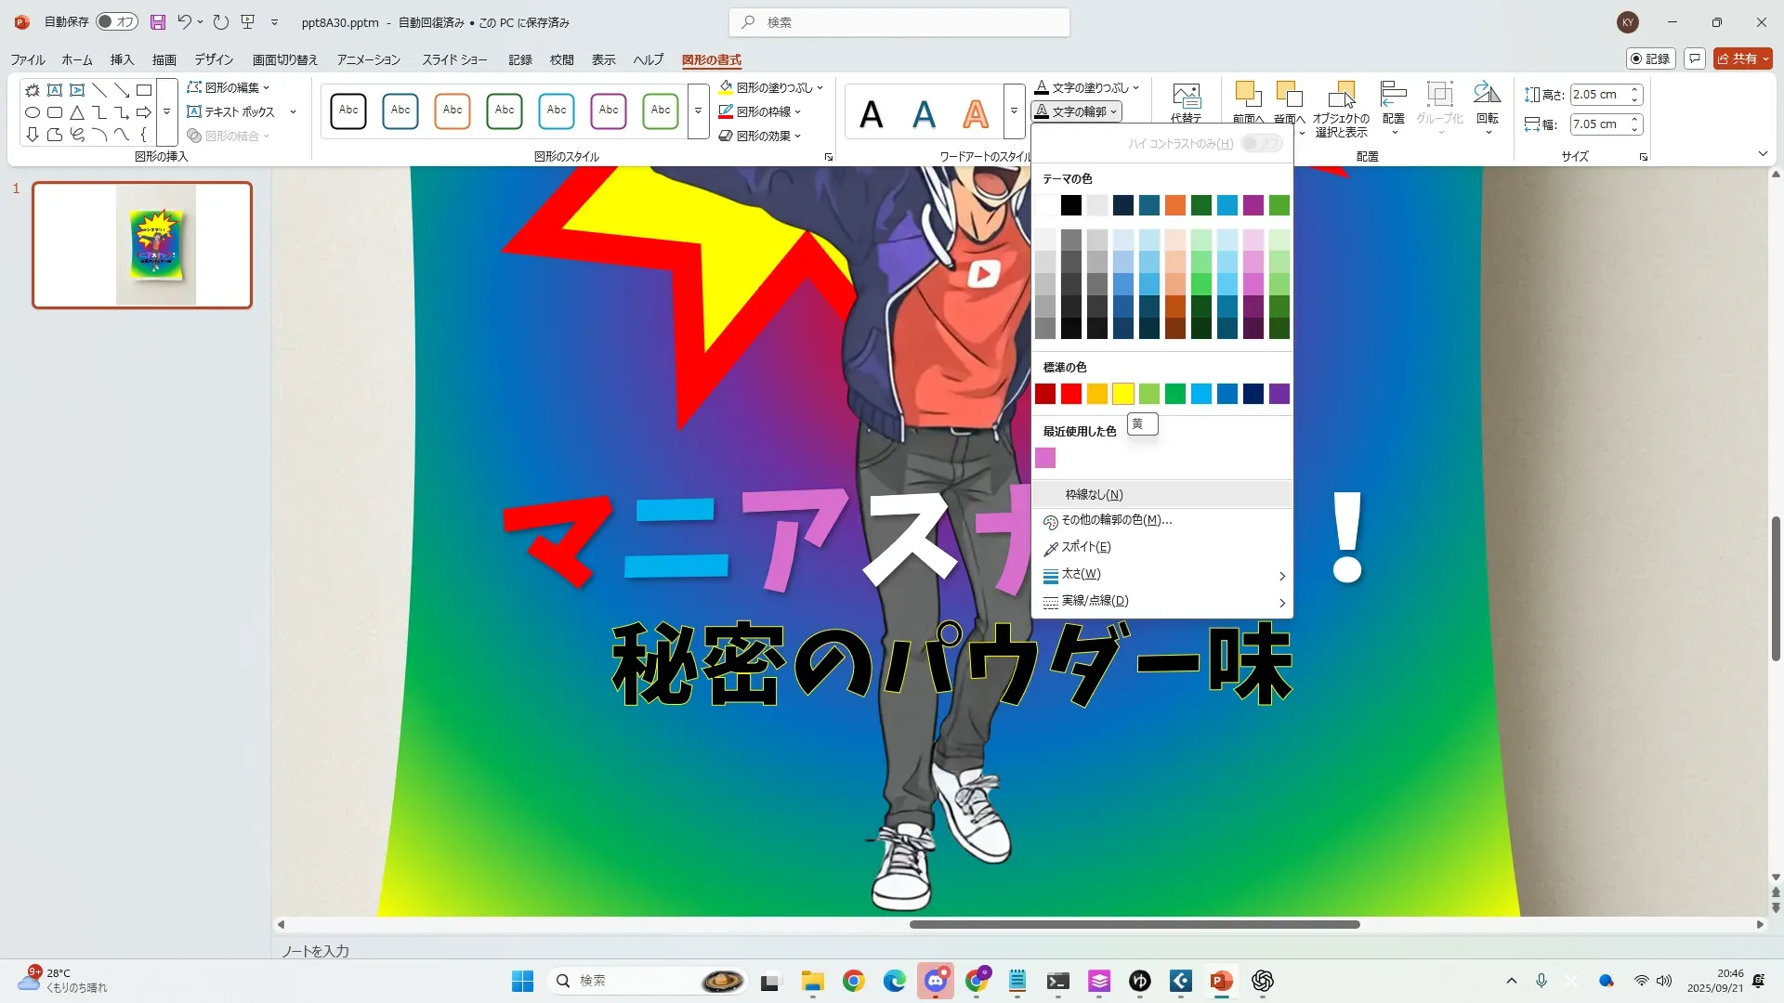
Task: Open Selection pane (オブジェクトの選択と表示)
Action: tap(1341, 107)
